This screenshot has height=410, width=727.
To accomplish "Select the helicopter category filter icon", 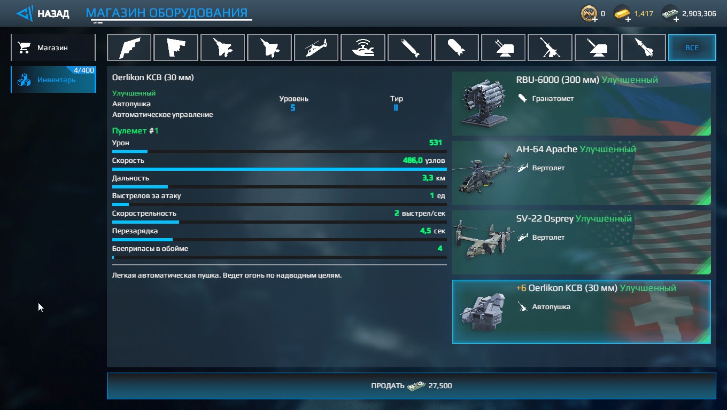I will tap(316, 48).
